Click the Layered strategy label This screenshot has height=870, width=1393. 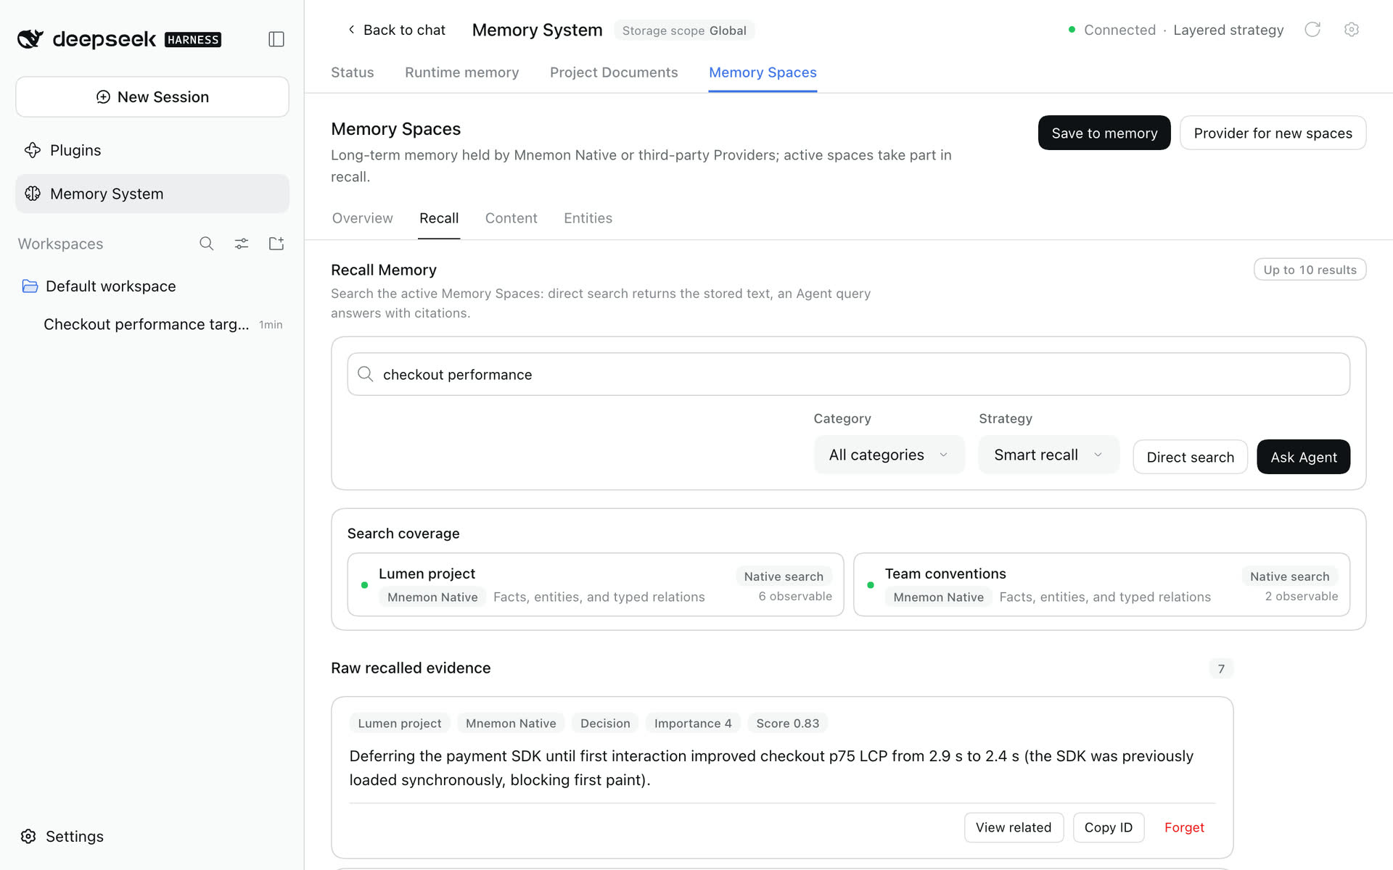(1228, 30)
